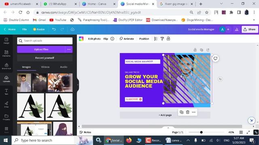Adjust the zoom slider handle

point(201,132)
